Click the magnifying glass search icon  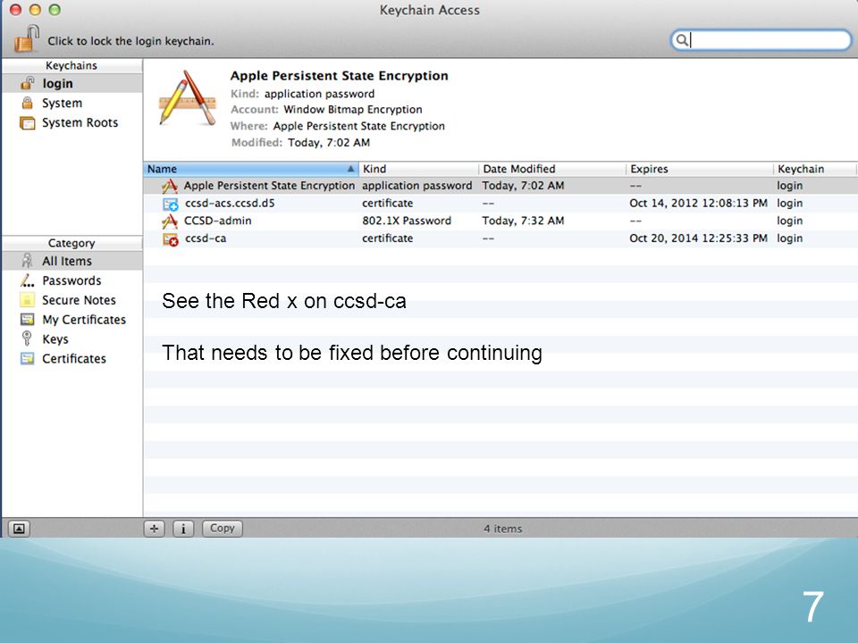point(682,40)
